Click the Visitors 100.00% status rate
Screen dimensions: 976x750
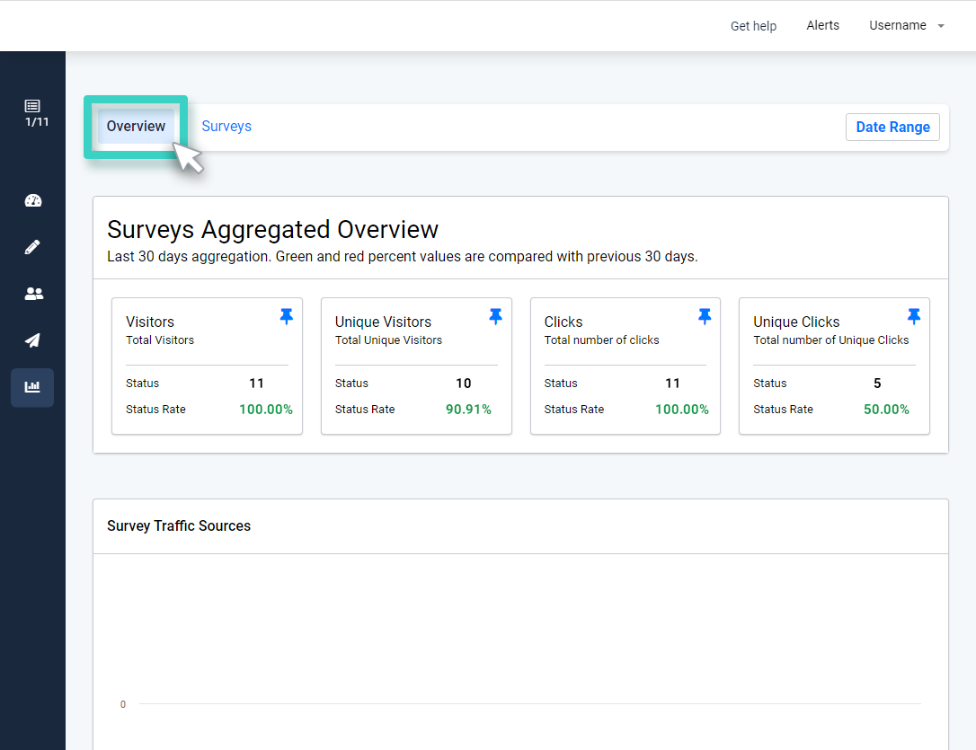266,410
